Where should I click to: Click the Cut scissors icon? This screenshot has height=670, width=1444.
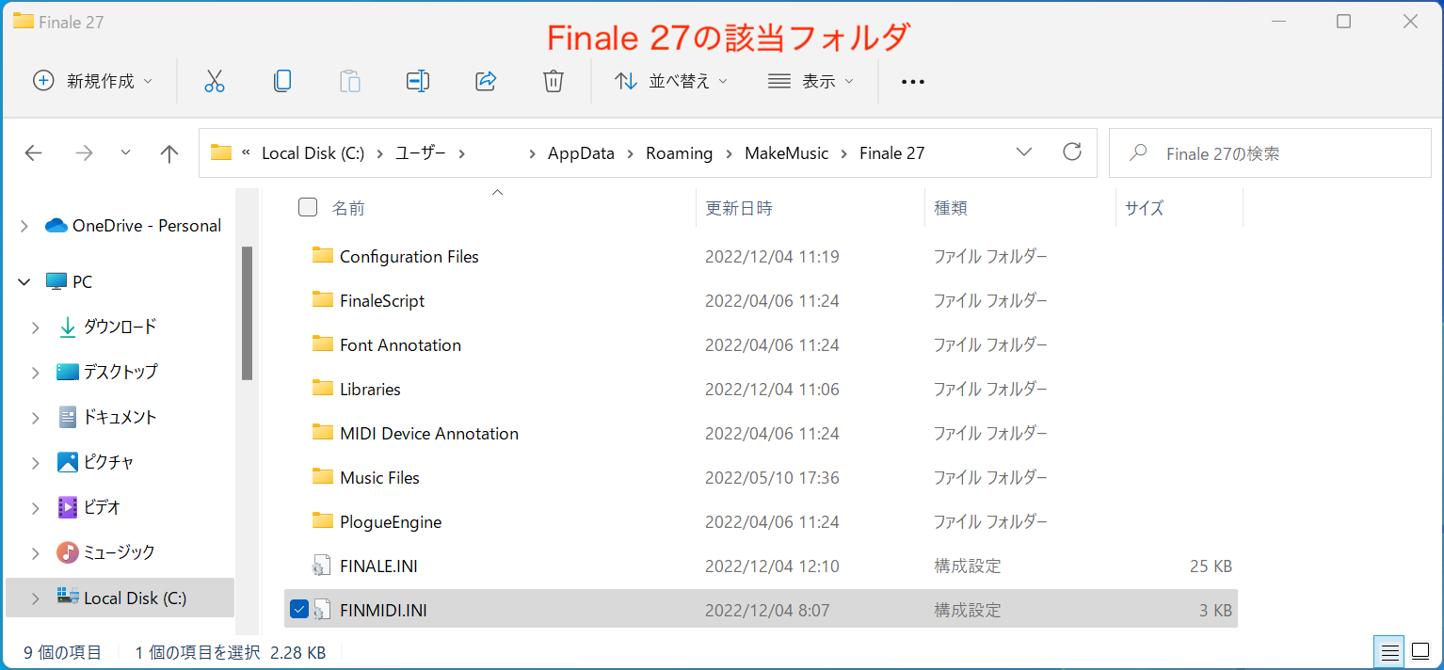coord(215,81)
